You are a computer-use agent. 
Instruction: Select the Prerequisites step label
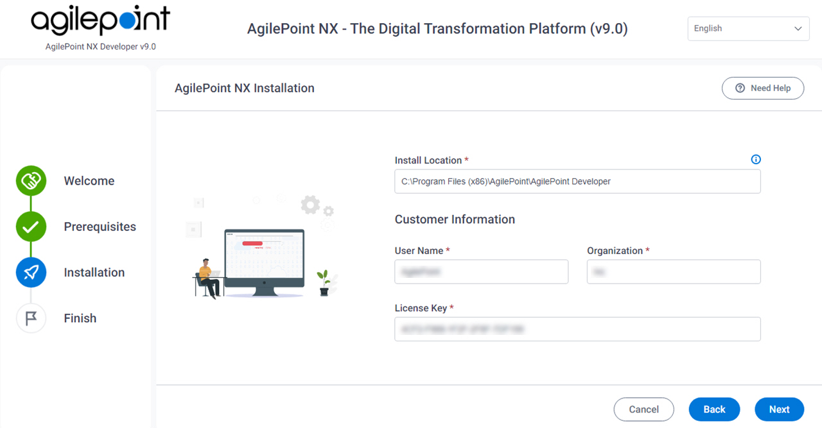click(100, 227)
